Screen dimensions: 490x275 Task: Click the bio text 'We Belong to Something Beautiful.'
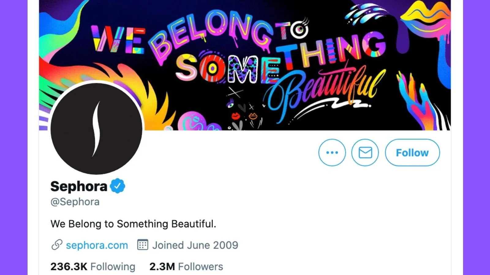tap(133, 224)
